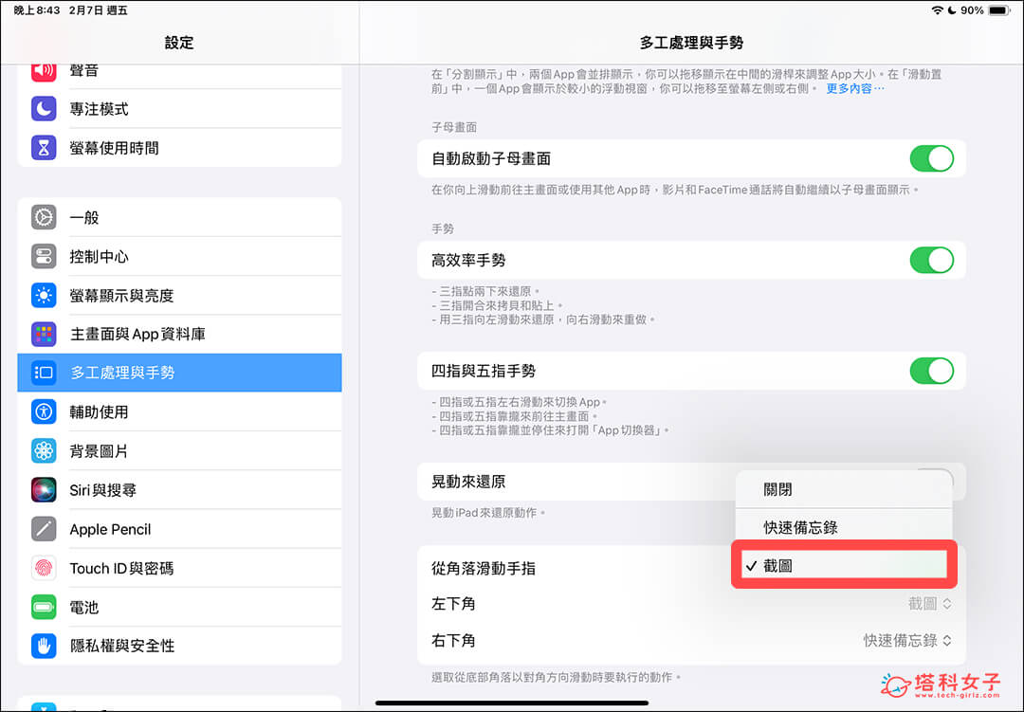Tap the home indicator bar
This screenshot has width=1024, height=712.
click(x=512, y=703)
